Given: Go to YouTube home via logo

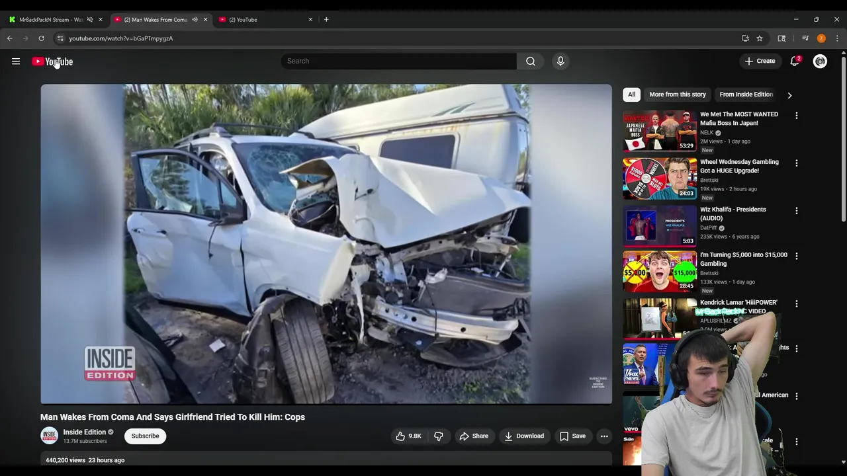Looking at the screenshot, I should click(52, 61).
